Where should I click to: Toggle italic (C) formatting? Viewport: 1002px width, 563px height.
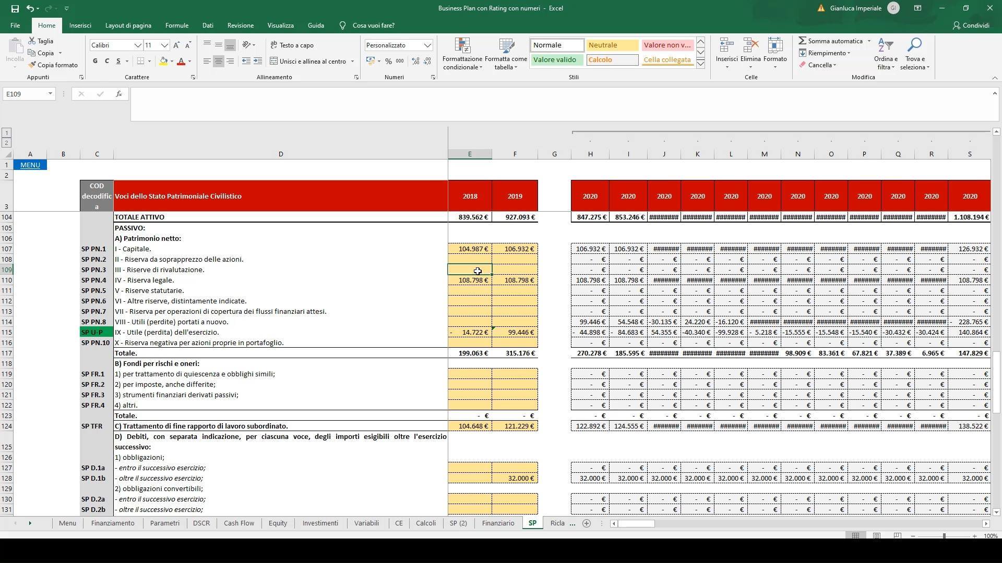point(107,62)
